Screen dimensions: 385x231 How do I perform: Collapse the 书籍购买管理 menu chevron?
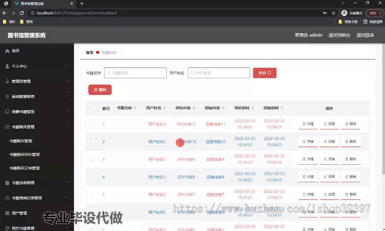[67, 127]
